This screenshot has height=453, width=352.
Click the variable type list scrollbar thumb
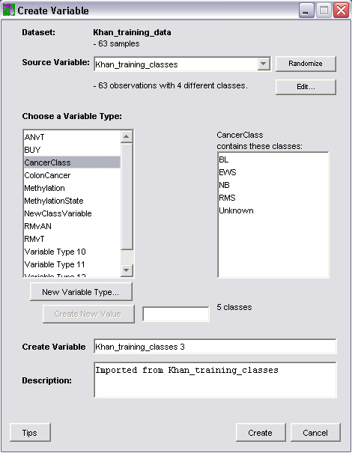click(x=127, y=196)
